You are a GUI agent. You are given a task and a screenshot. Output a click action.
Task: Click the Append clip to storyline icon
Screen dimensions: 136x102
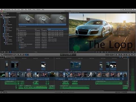coord(22,55)
